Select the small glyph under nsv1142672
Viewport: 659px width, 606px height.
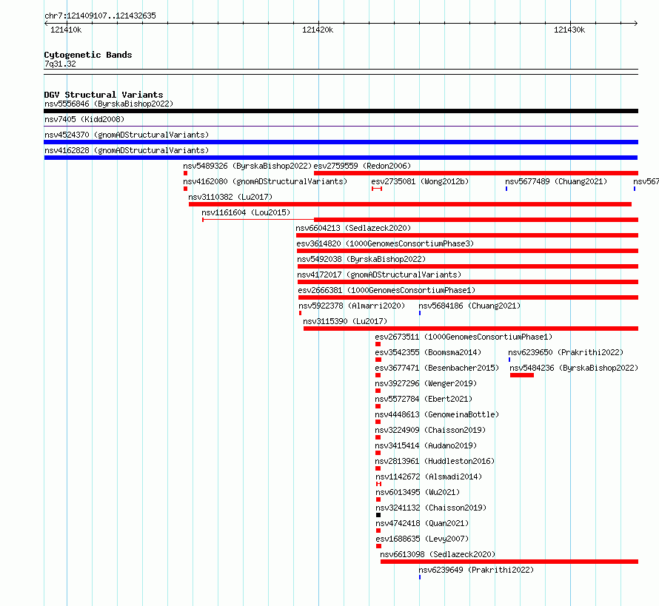pos(378,484)
